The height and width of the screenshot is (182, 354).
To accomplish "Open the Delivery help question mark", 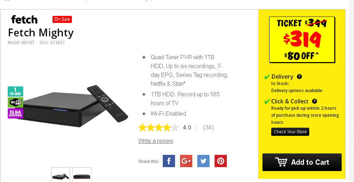I will click(x=299, y=77).
